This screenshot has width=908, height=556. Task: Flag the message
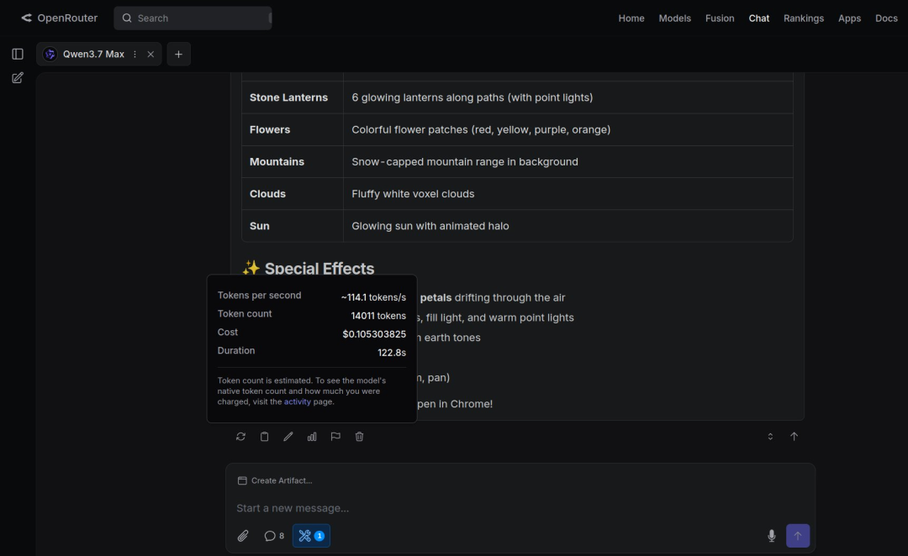pos(335,437)
